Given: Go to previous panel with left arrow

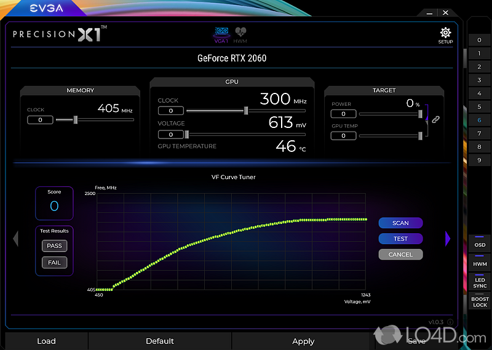Looking at the screenshot, I should [x=16, y=239].
